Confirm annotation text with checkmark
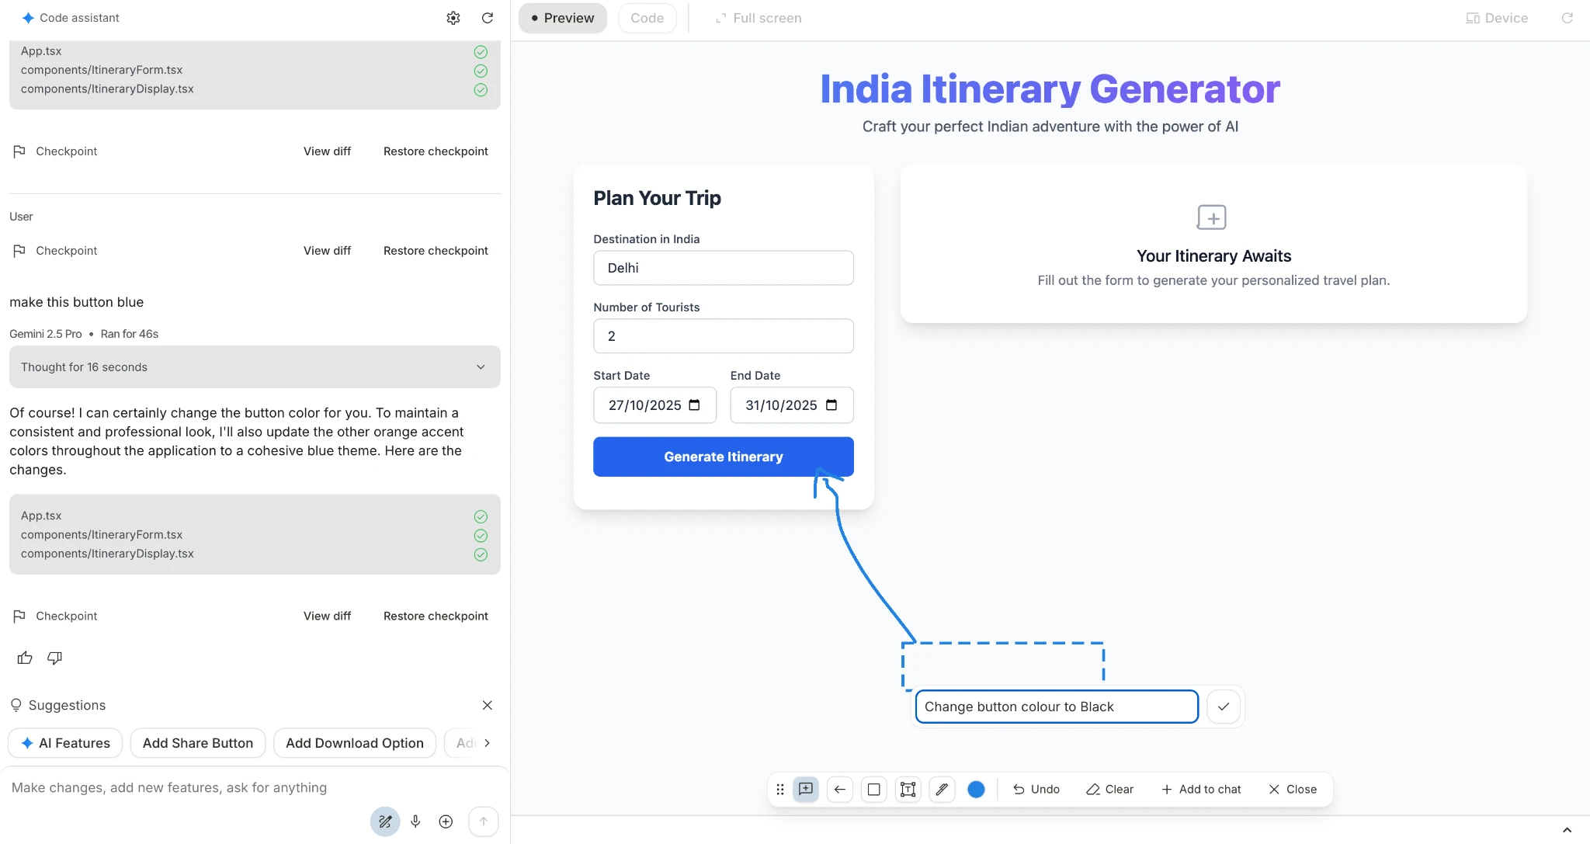Screen dimensions: 1590x844 [1224, 707]
